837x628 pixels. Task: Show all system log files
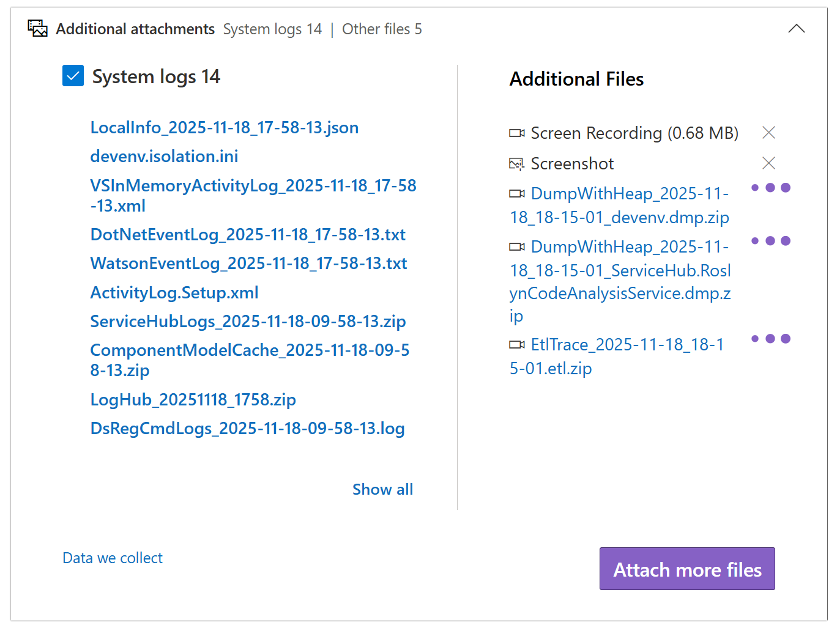[x=382, y=489]
